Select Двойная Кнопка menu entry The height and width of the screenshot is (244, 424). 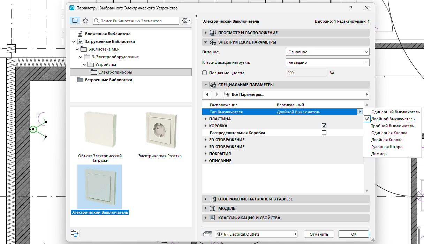pos(393,140)
